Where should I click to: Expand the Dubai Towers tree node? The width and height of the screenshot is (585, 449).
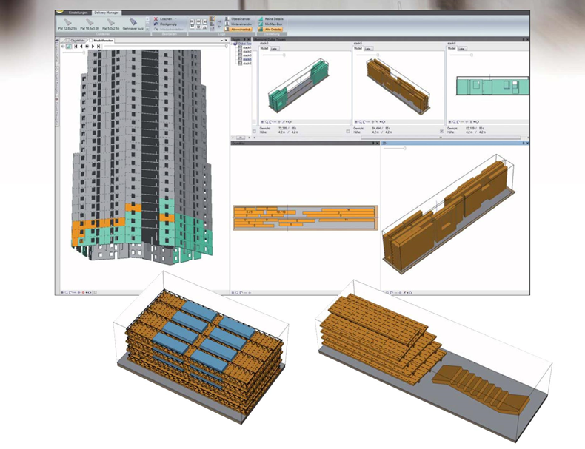tap(234, 44)
